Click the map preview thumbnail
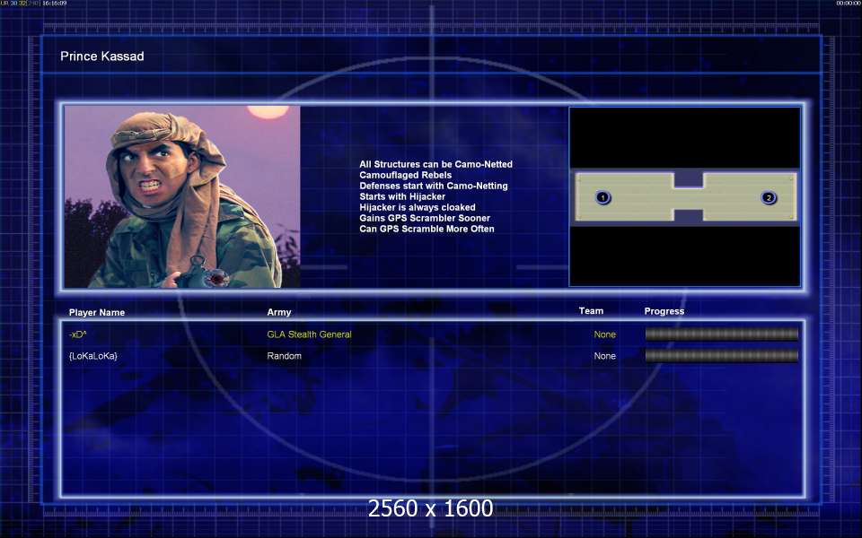Screen dimensions: 862x538 click(684, 196)
